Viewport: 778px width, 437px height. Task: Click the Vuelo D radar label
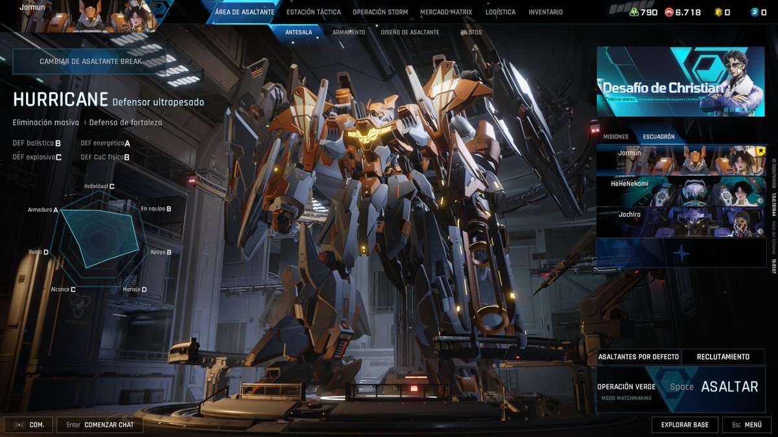click(38, 252)
